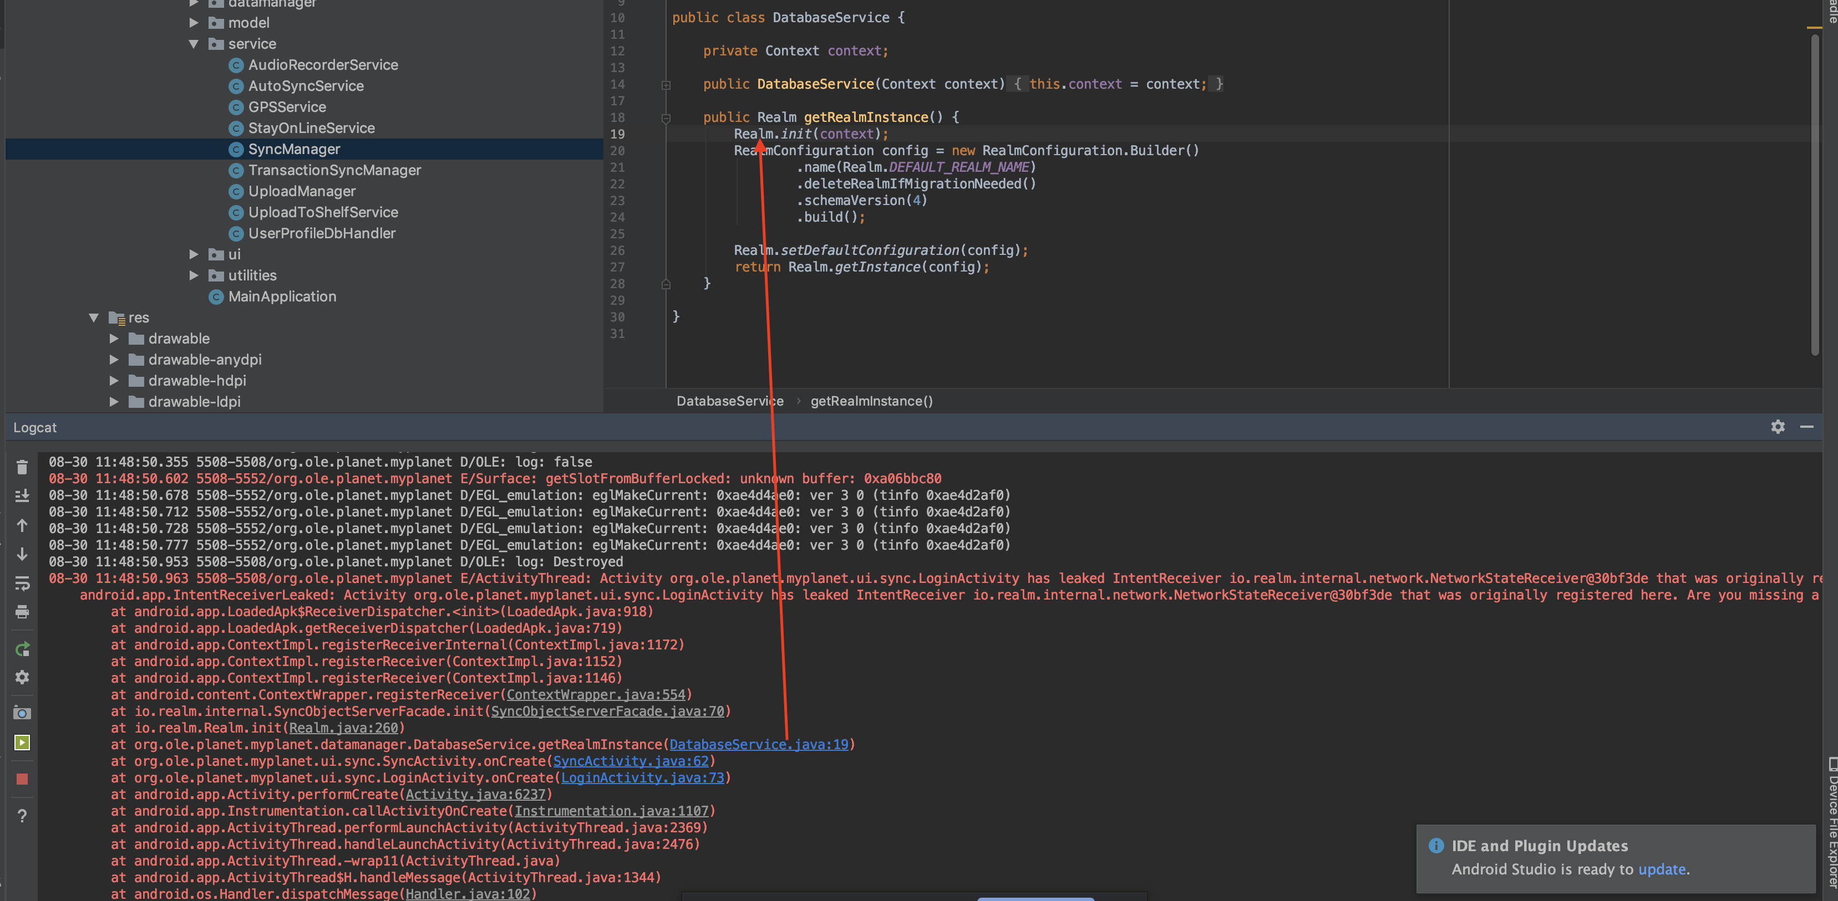Collapse the res folder
1838x901 pixels.
(94, 317)
